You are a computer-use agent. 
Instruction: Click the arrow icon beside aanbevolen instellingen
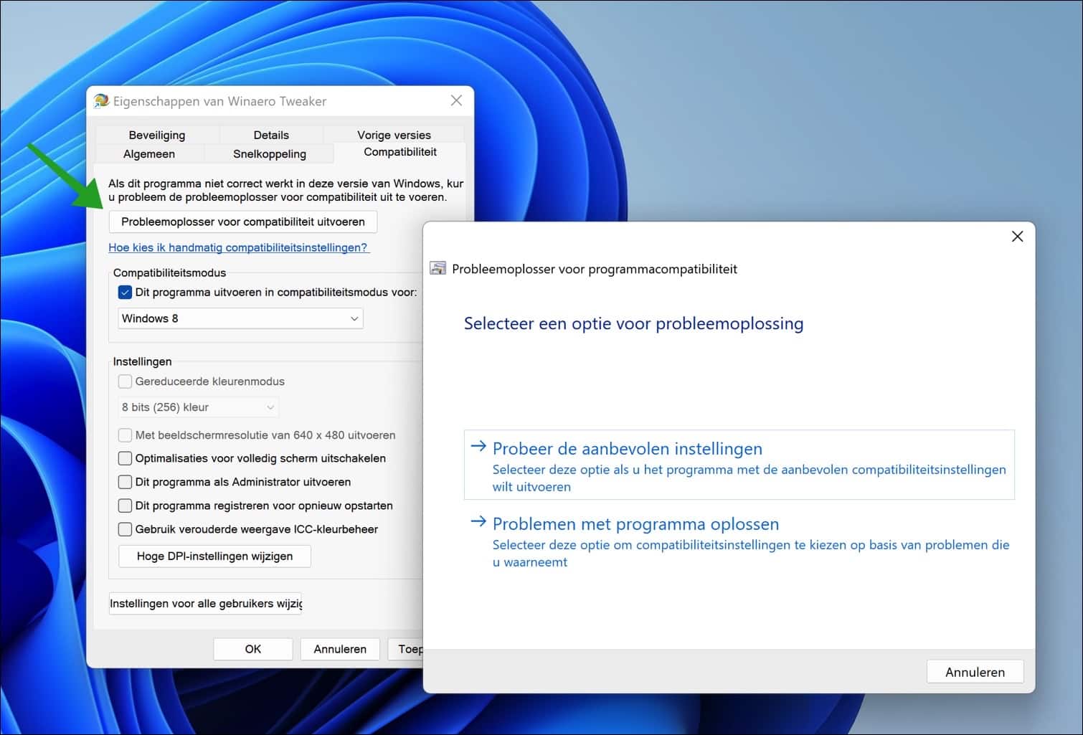pos(478,446)
